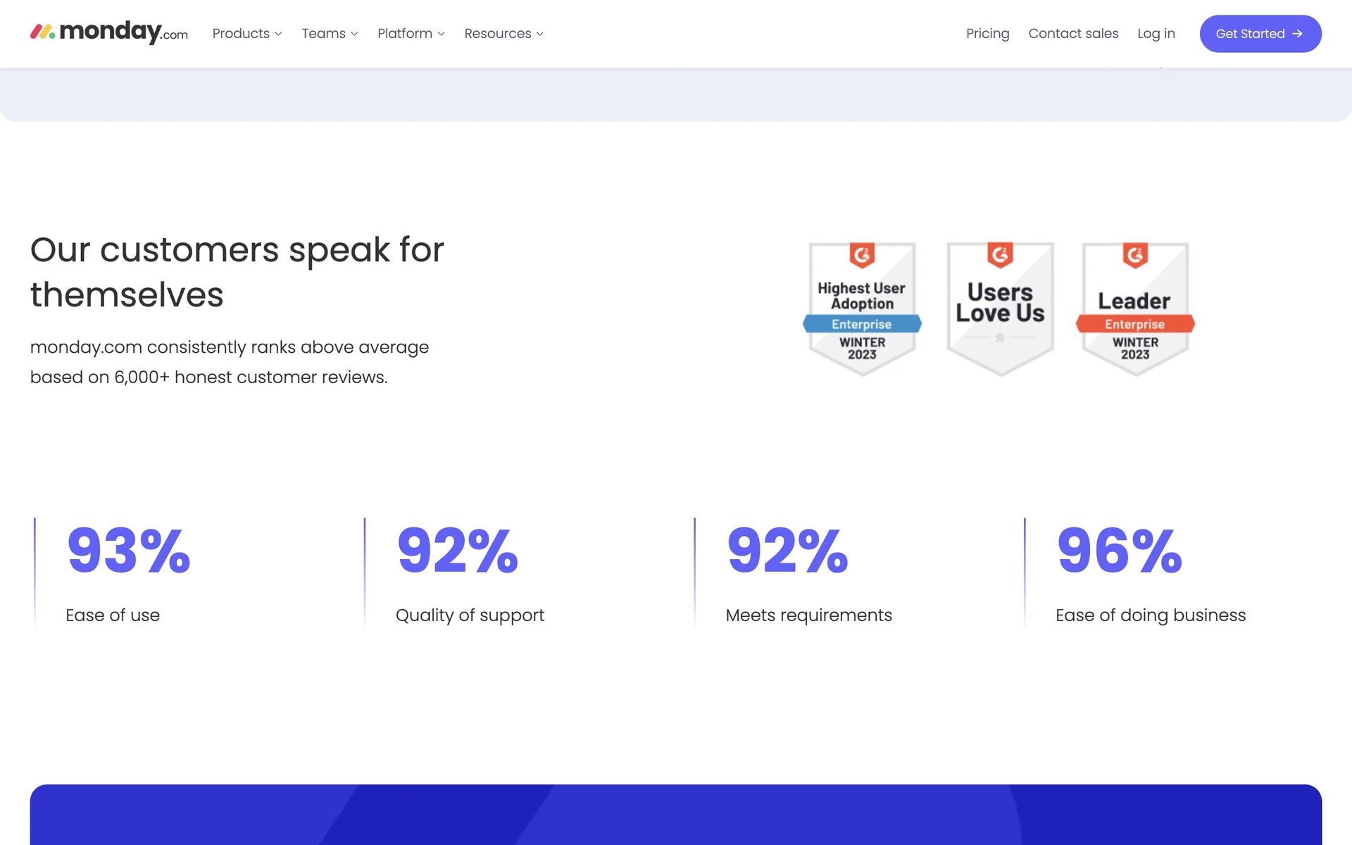This screenshot has width=1352, height=845.
Task: Click the 96% Ease of doing business stat
Action: [1119, 551]
